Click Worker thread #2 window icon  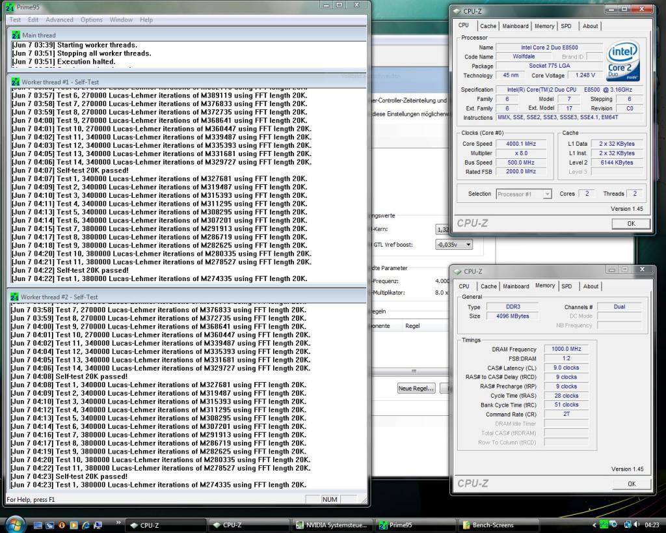click(x=14, y=297)
